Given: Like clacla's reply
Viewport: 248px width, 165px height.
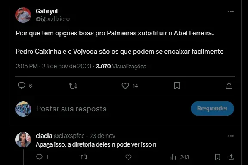Looking at the screenshot, I should 128,157.
